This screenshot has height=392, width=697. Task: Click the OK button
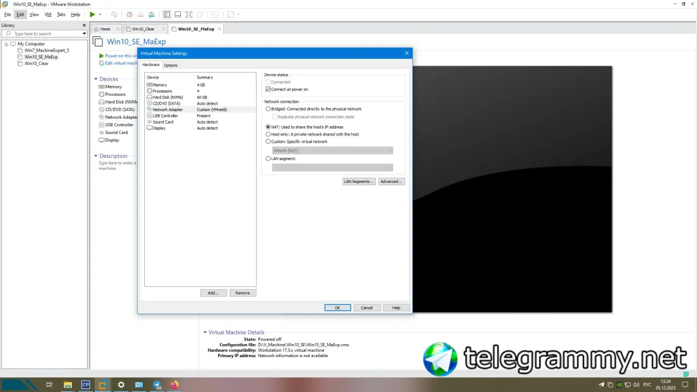pos(338,308)
